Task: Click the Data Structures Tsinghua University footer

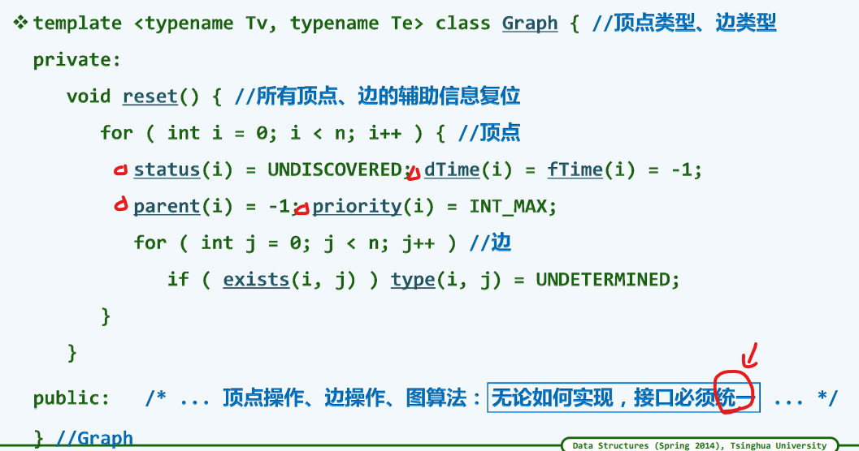Action: click(699, 445)
